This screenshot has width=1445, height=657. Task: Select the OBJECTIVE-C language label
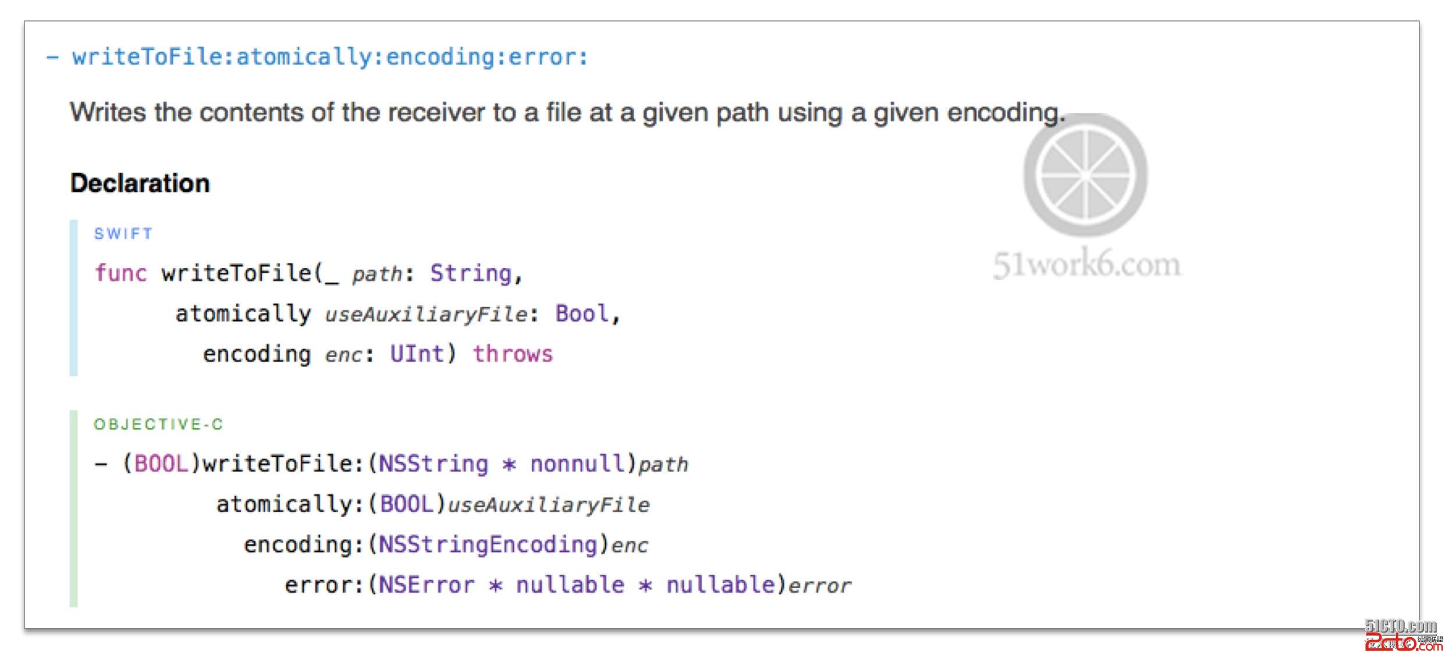tap(158, 424)
